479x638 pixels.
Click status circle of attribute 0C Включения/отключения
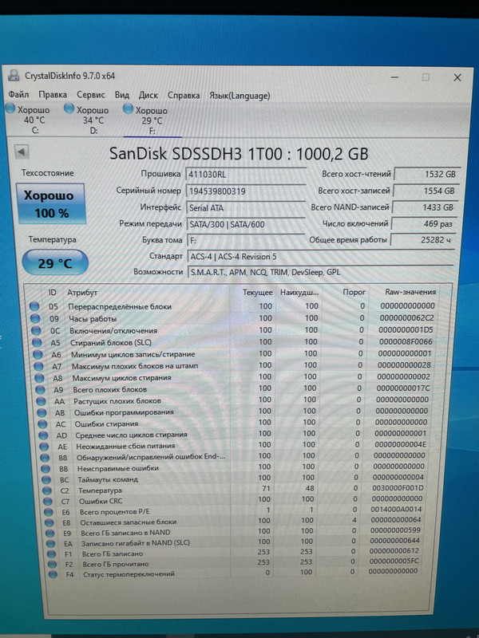pos(36,330)
